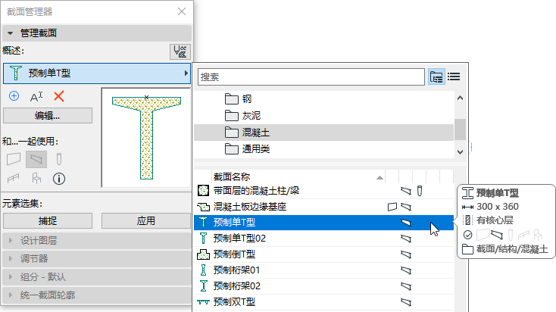The width and height of the screenshot is (556, 312).
Task: Click the 应用 button
Action: [146, 221]
